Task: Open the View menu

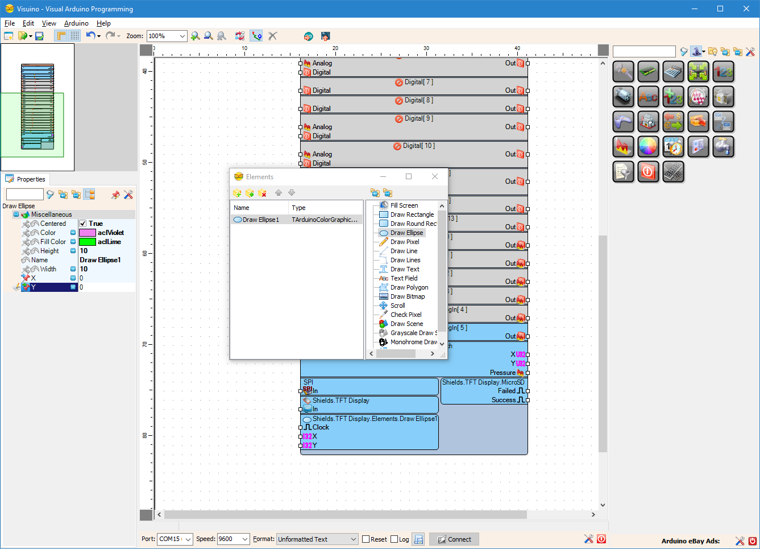Action: coord(49,23)
